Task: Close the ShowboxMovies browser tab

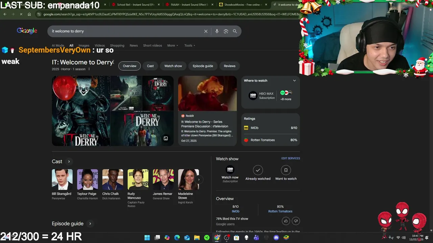Action: pos(266,5)
